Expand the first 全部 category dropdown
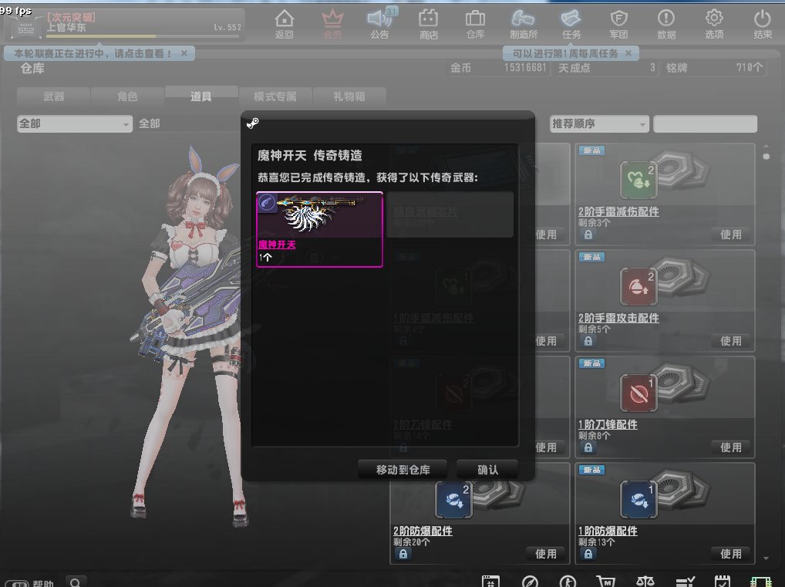The height and width of the screenshot is (587, 785). 75,123
